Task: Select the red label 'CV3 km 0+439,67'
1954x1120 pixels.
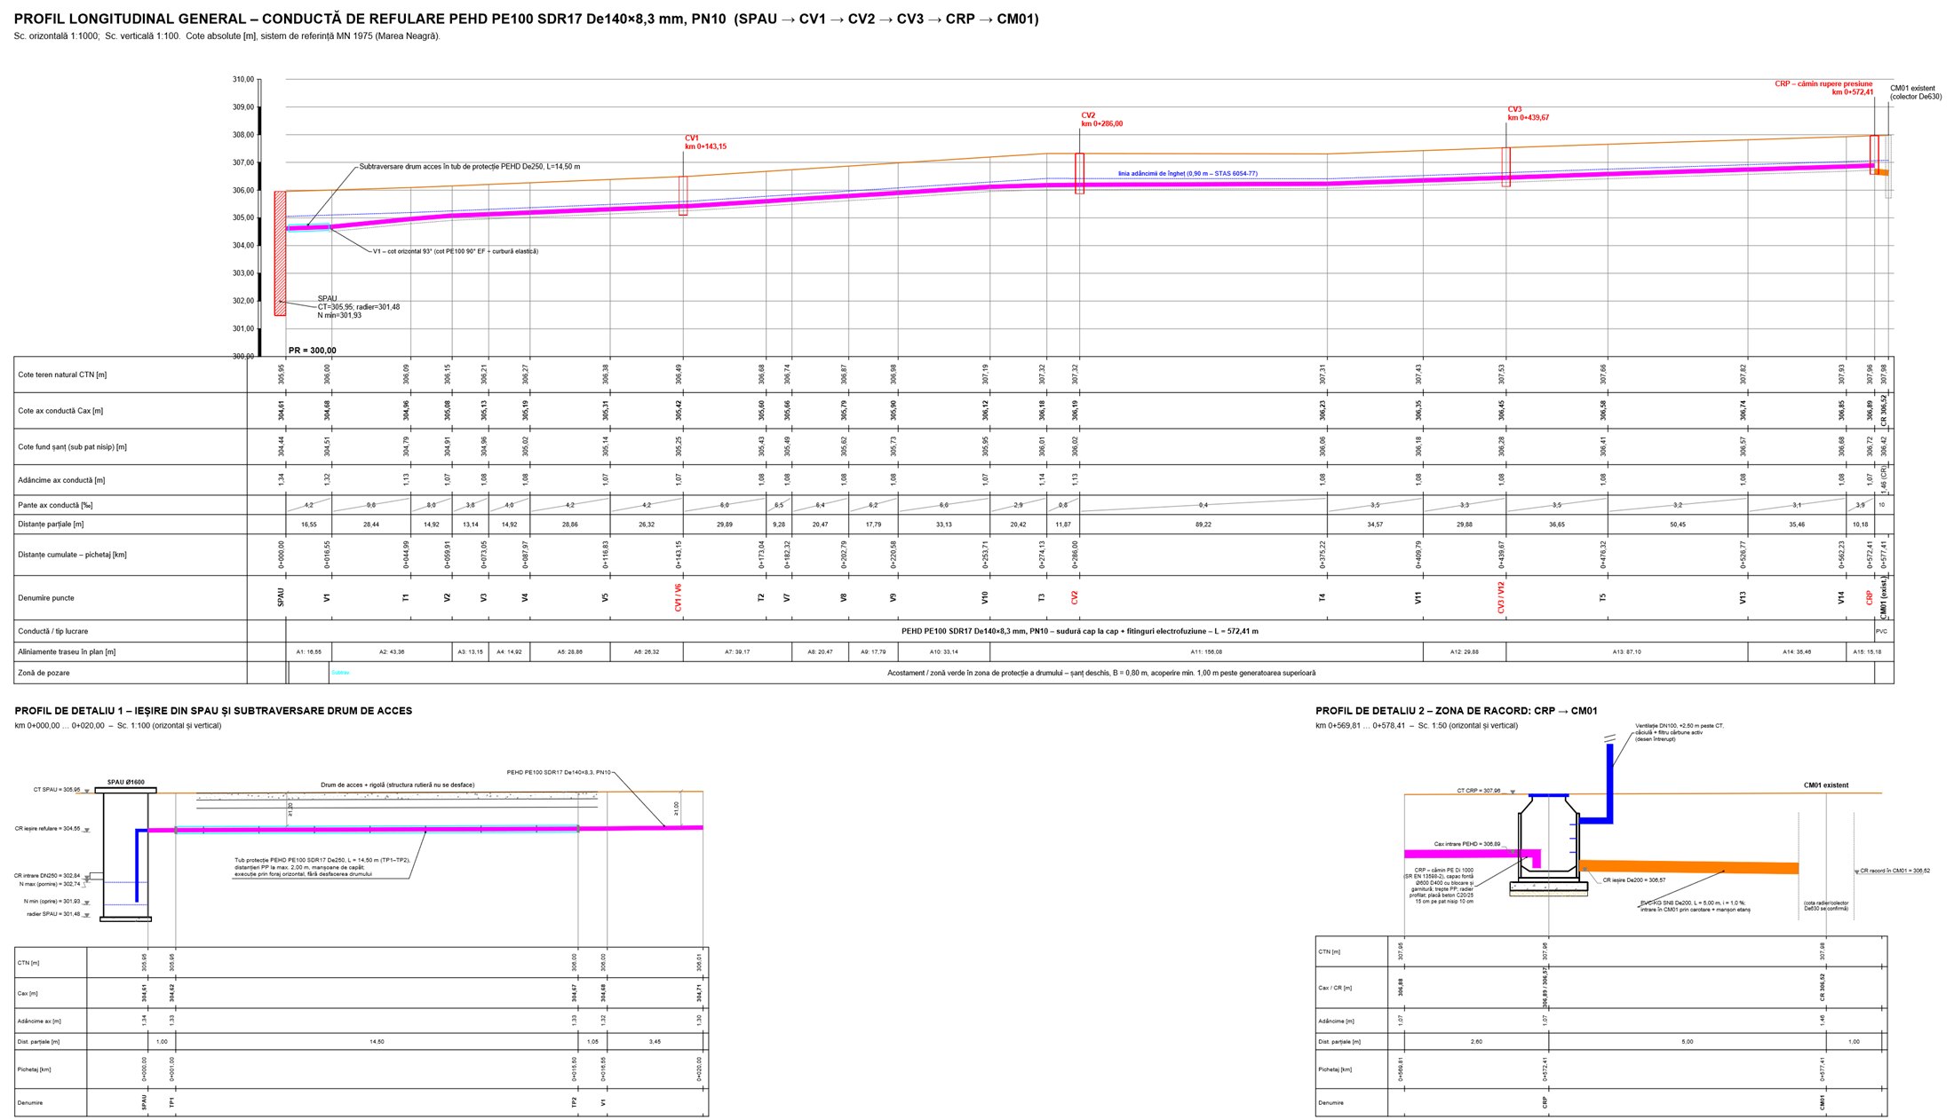Action: point(1528,114)
